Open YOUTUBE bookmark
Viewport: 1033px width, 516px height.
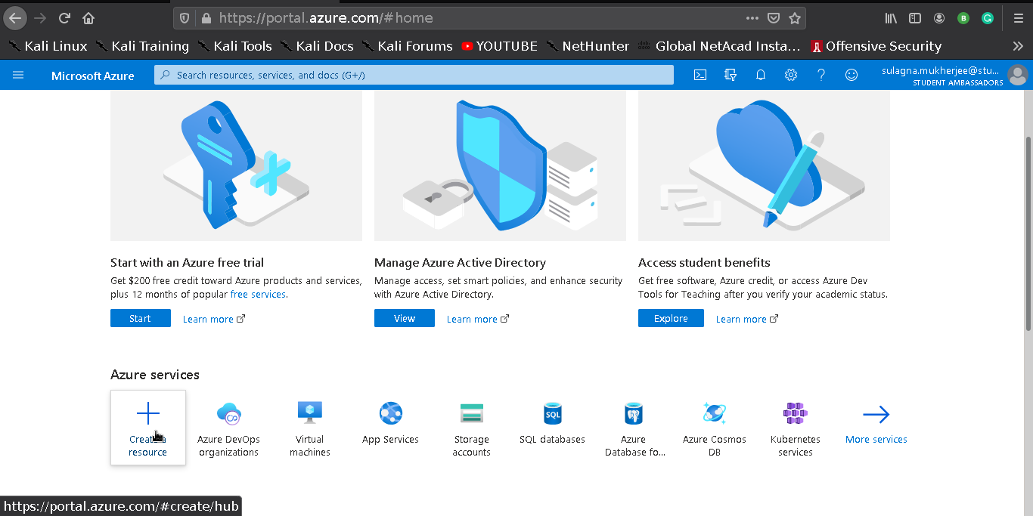click(x=499, y=46)
